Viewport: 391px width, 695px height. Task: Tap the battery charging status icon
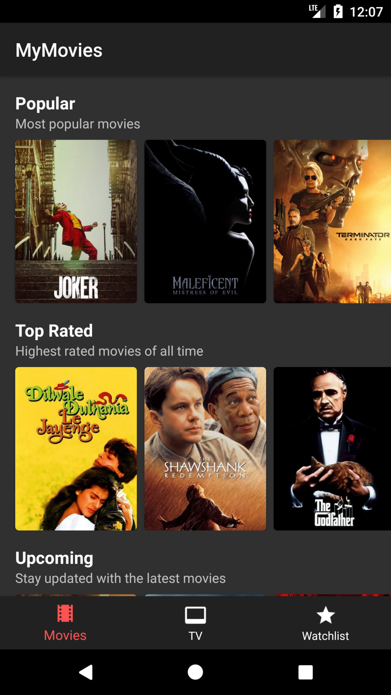[338, 12]
